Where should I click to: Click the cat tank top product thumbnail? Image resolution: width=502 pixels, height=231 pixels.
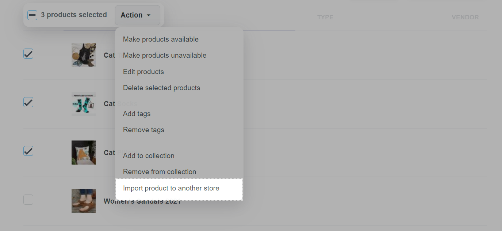[84, 55]
